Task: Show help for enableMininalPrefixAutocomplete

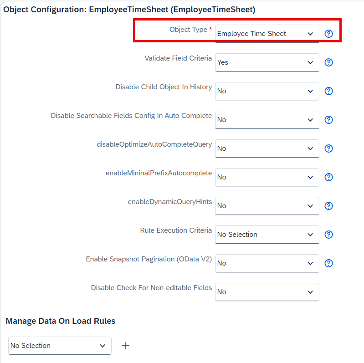Action: [328, 177]
